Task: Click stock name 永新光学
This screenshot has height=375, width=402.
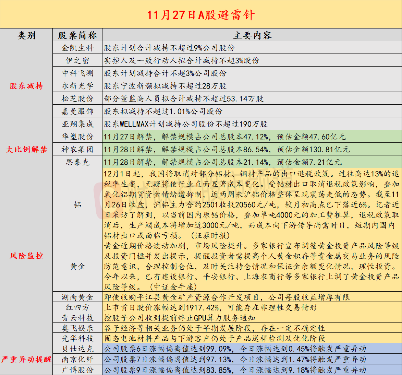Action: click(x=77, y=86)
